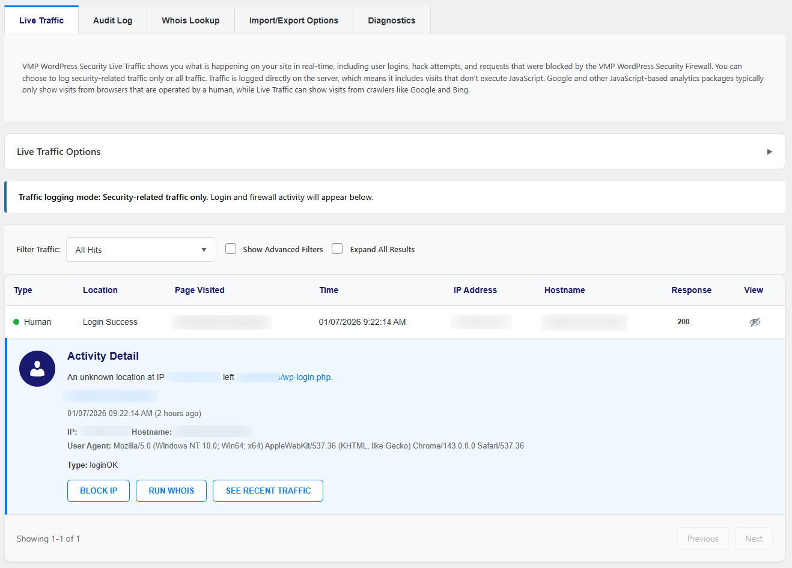This screenshot has width=792, height=568.
Task: Click the user avatar icon in Activity Detail
Action: click(37, 369)
